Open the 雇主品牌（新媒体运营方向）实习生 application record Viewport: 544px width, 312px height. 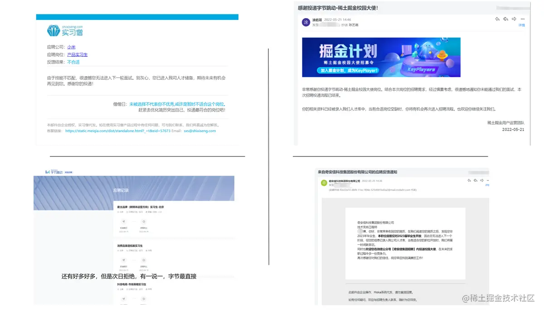click(141, 207)
